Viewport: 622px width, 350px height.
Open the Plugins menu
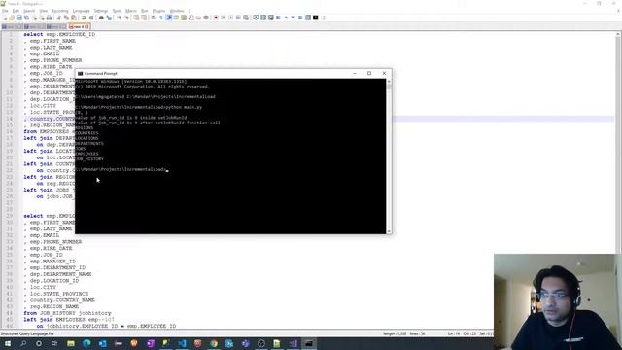point(158,11)
